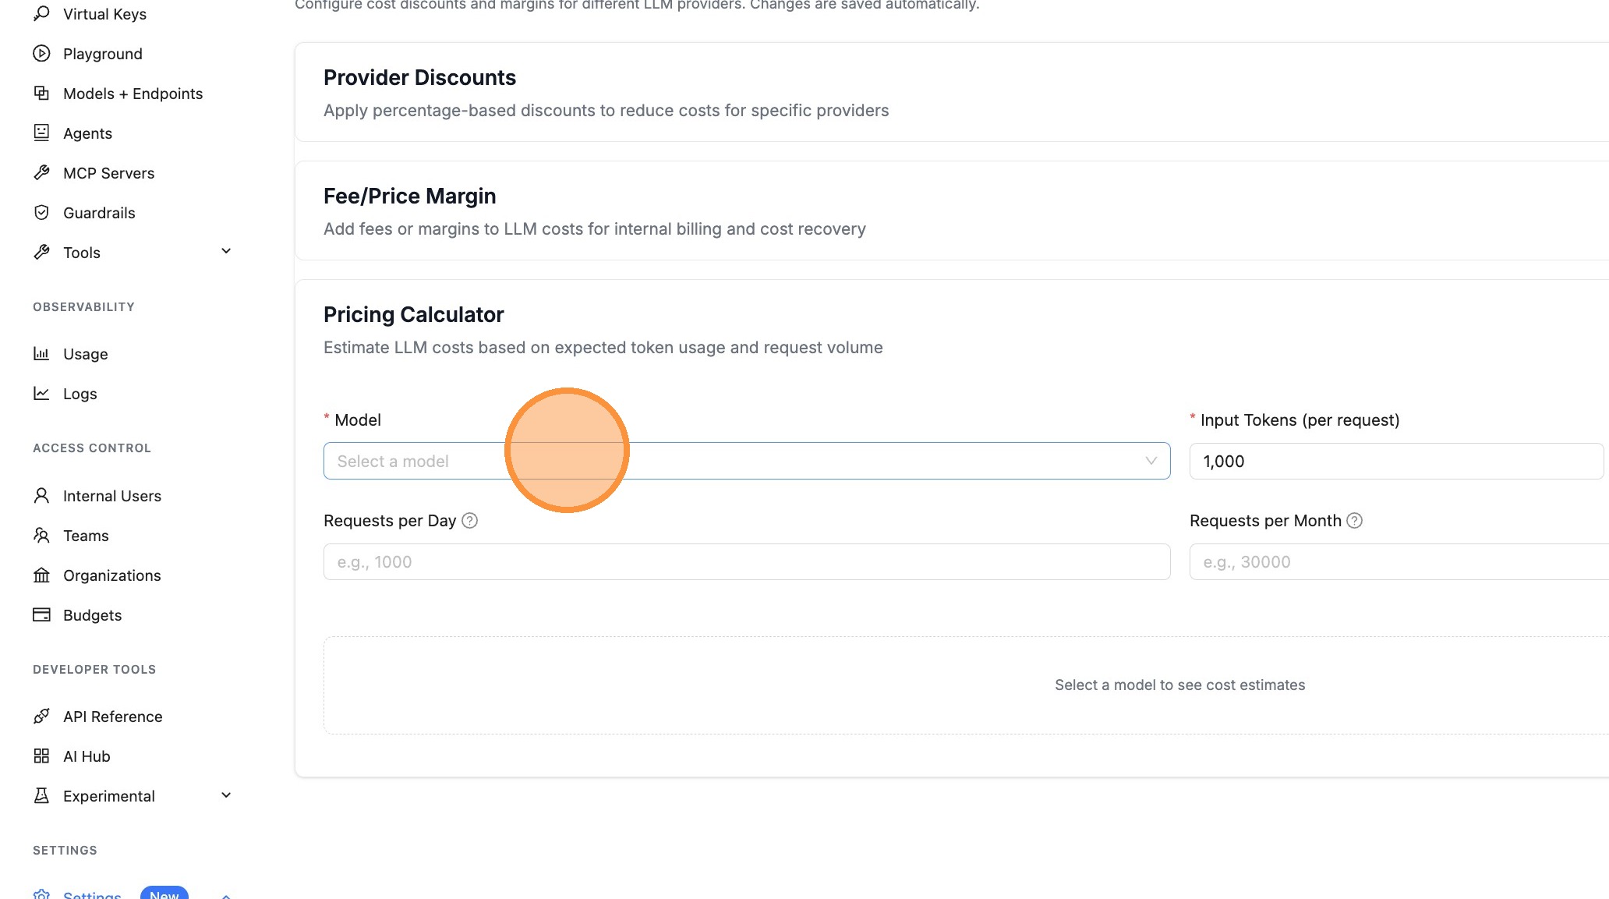This screenshot has width=1609, height=899.
Task: Open API Reference via its icon
Action: click(x=41, y=716)
